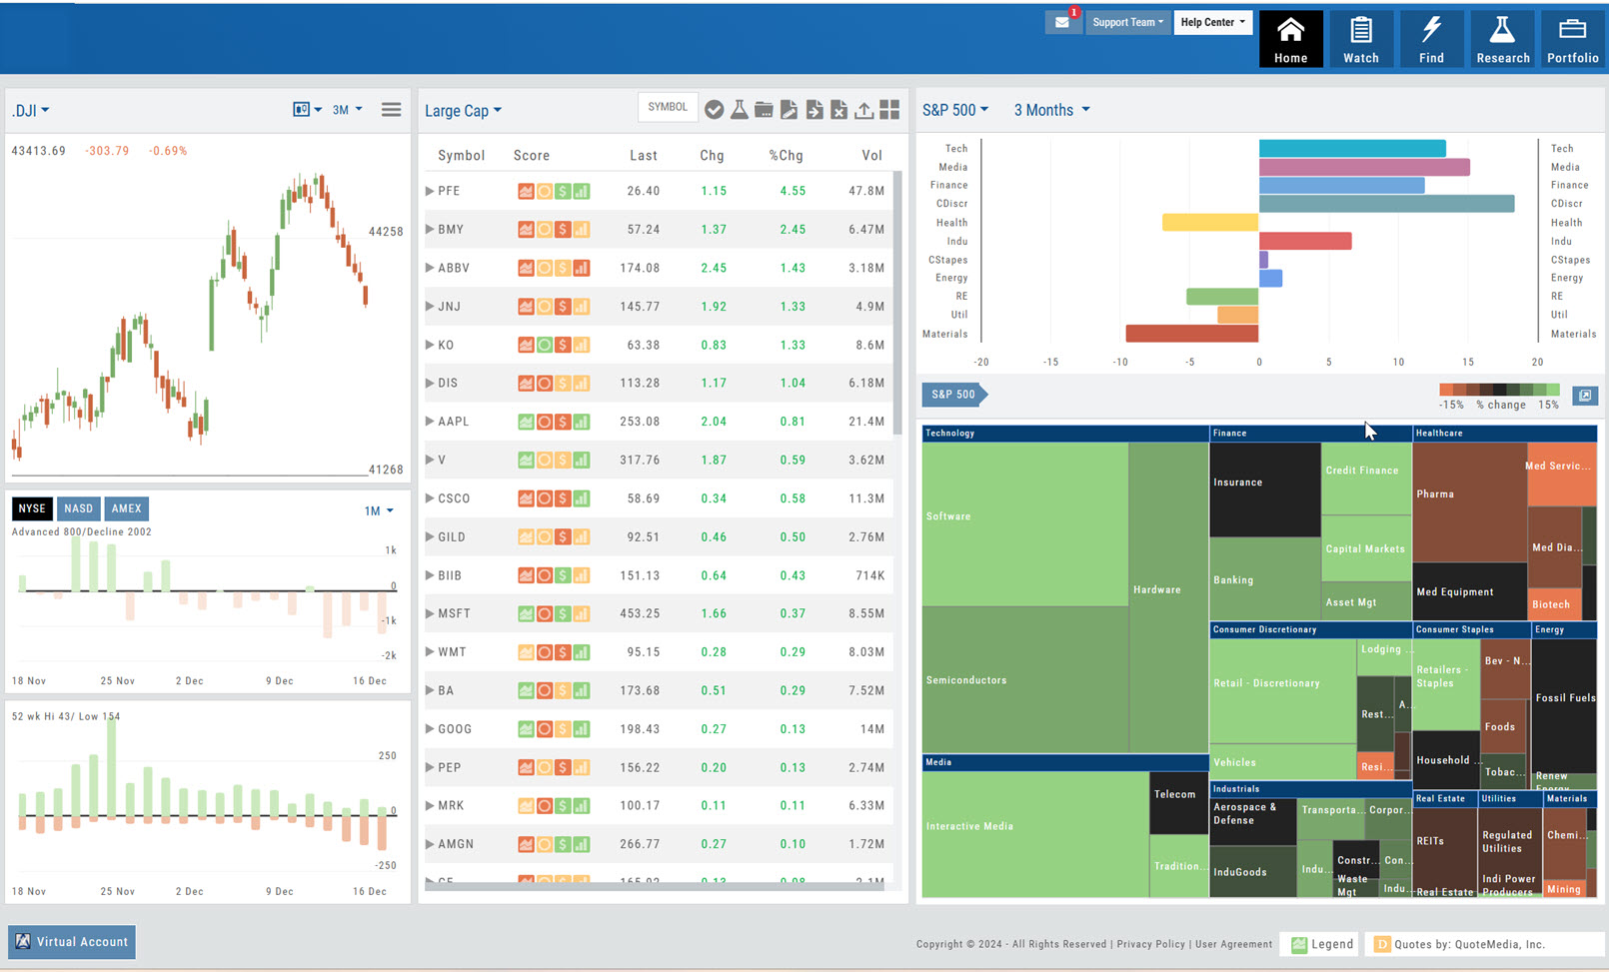
Task: Click the circle score icon in ABBV row
Action: [x=545, y=268]
